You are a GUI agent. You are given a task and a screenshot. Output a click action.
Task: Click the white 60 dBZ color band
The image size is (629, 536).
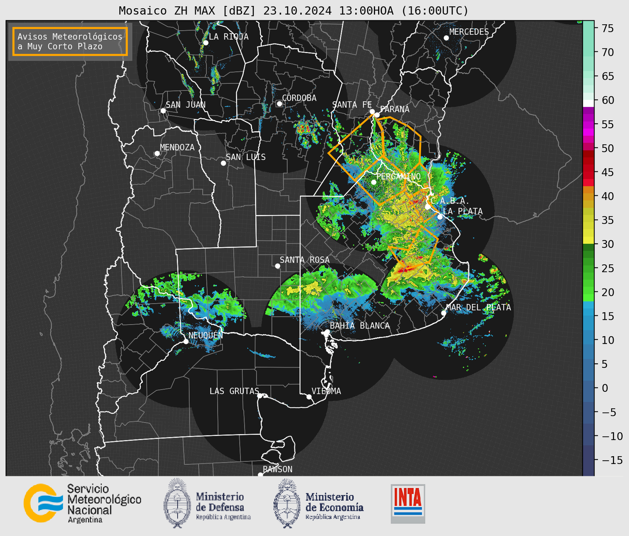[x=588, y=103]
